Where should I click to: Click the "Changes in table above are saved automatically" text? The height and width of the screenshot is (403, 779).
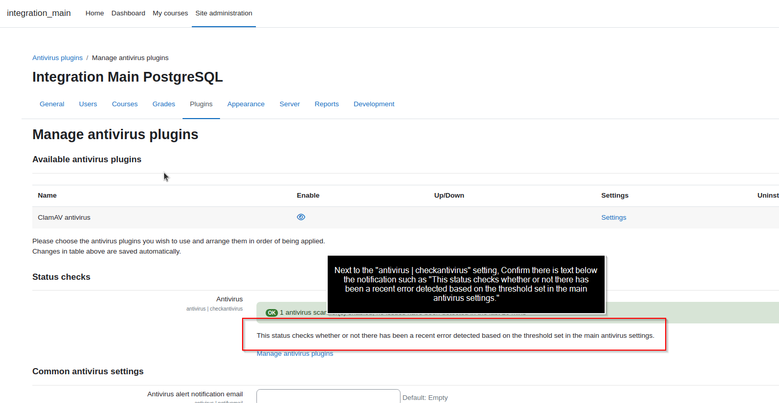[107, 252]
